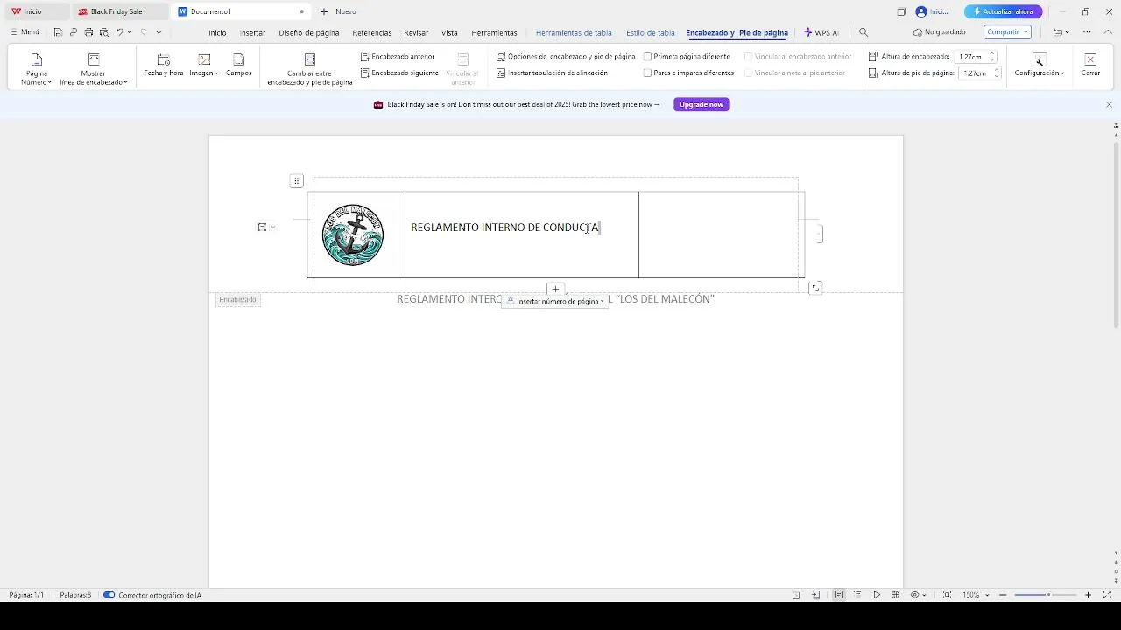Open Opciones de encabezado y pie de página
1121x630 pixels.
click(x=566, y=56)
